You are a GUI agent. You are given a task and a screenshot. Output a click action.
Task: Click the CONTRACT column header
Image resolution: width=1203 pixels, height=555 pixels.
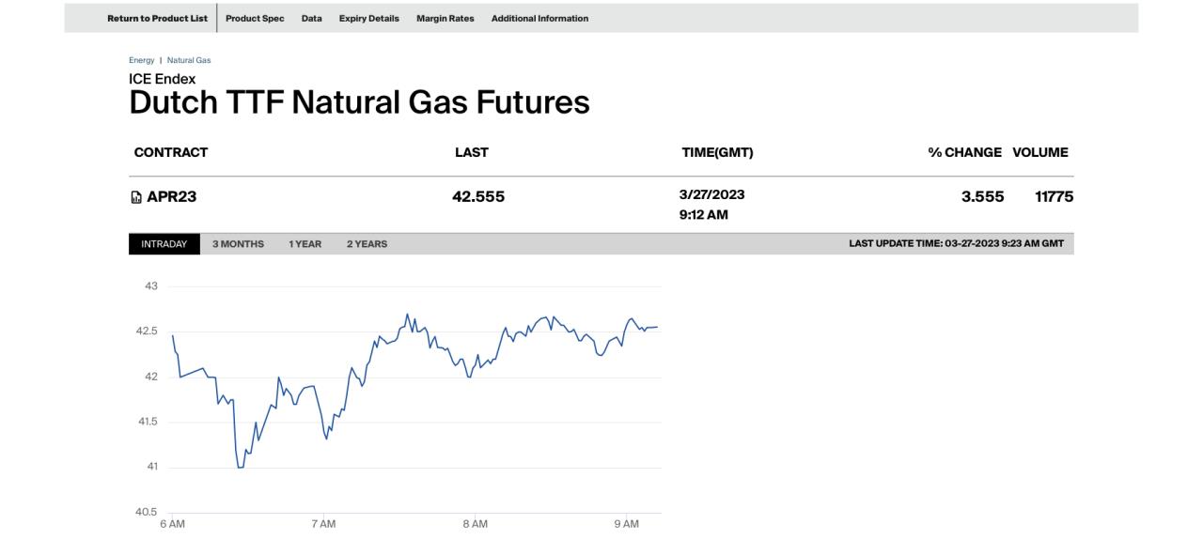tap(171, 152)
